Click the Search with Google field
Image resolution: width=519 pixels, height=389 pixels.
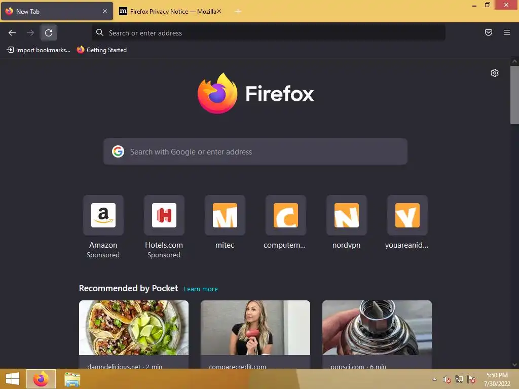255,151
